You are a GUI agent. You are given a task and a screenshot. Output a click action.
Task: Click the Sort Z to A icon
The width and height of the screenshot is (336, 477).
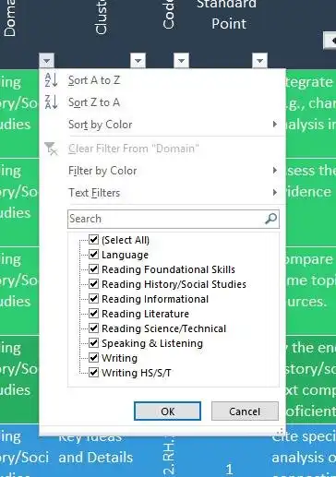(51, 102)
